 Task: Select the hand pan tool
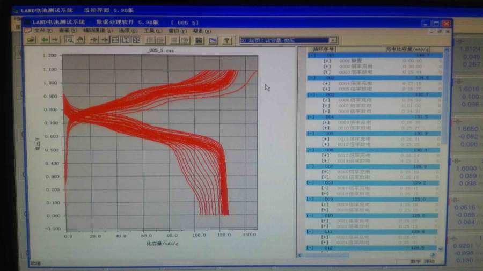(x=80, y=40)
